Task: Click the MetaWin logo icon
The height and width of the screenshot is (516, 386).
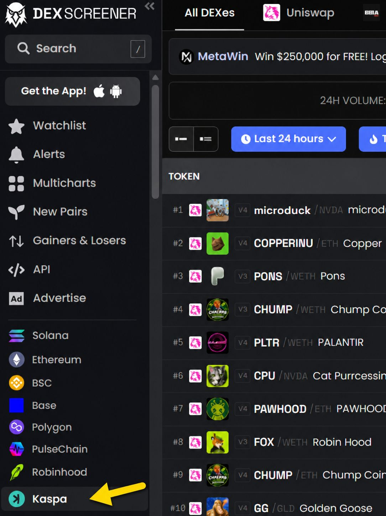Action: pyautogui.click(x=187, y=57)
